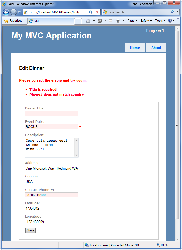
Task: Open the Safety menu
Action: (x=146, y=21)
